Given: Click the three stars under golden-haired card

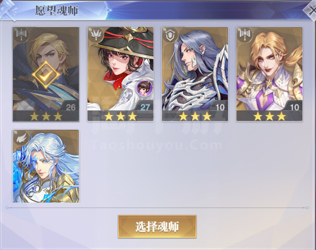Looking at the screenshot, I should point(270,116).
